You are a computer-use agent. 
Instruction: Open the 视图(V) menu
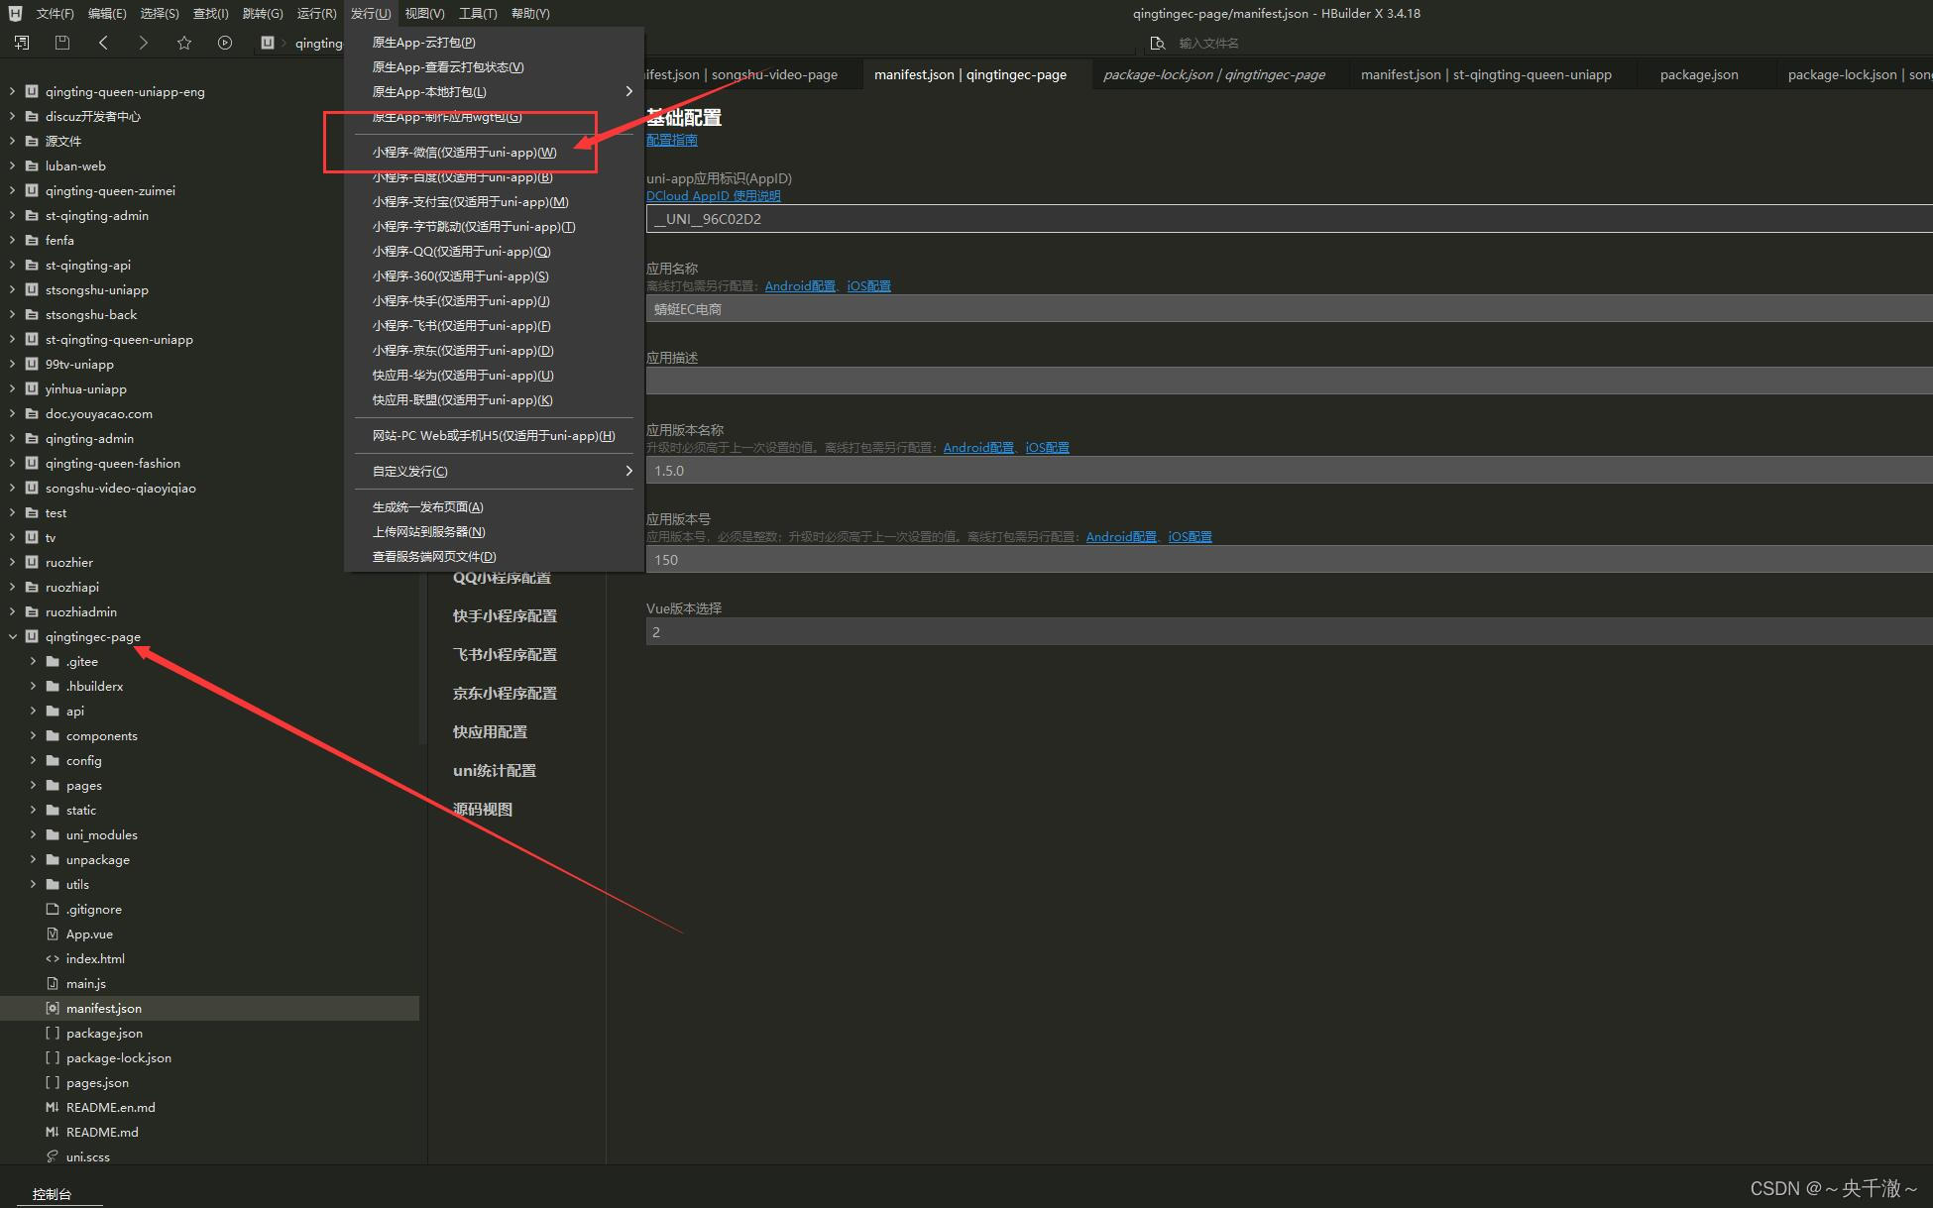pyautogui.click(x=424, y=14)
